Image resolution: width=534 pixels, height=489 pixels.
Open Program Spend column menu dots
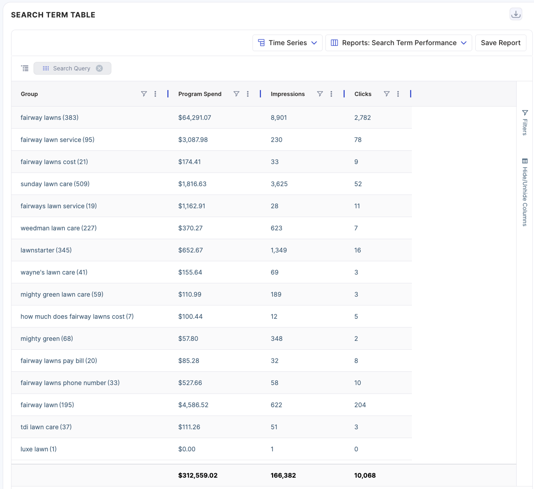248,94
